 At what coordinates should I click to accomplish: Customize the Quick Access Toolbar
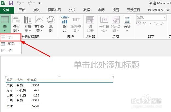39,3
